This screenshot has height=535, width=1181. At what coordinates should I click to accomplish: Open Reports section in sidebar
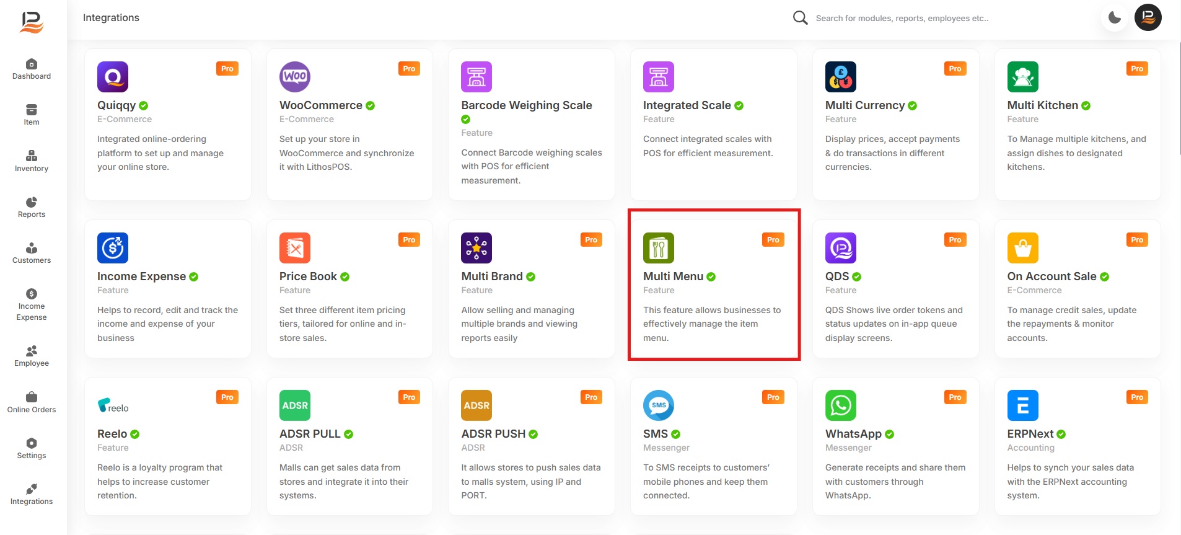(x=32, y=207)
